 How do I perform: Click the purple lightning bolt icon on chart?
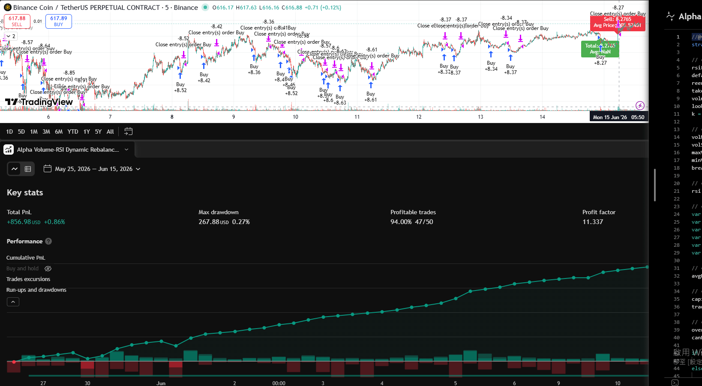[x=640, y=105]
